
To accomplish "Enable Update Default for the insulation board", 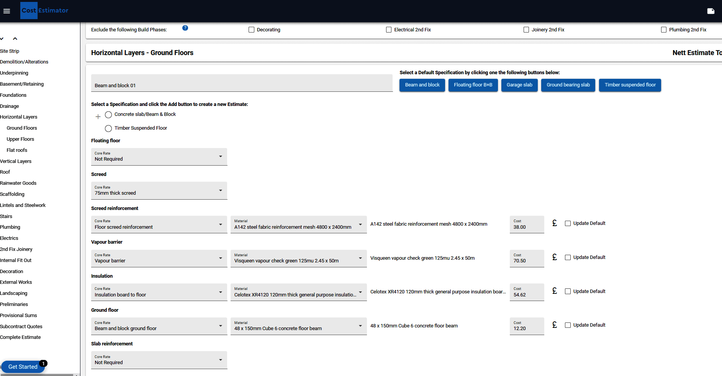I will (568, 291).
